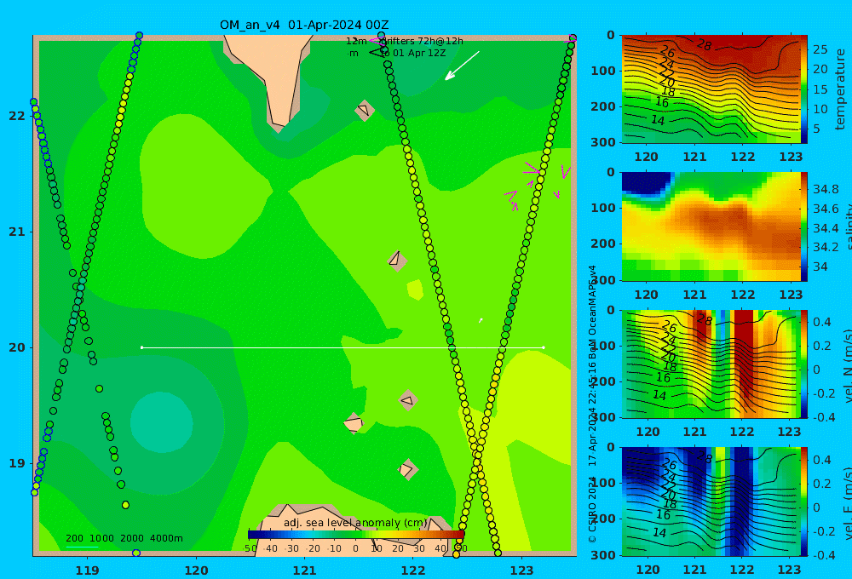
Task: Click the sea level anomaly color bar
Action: [356, 535]
